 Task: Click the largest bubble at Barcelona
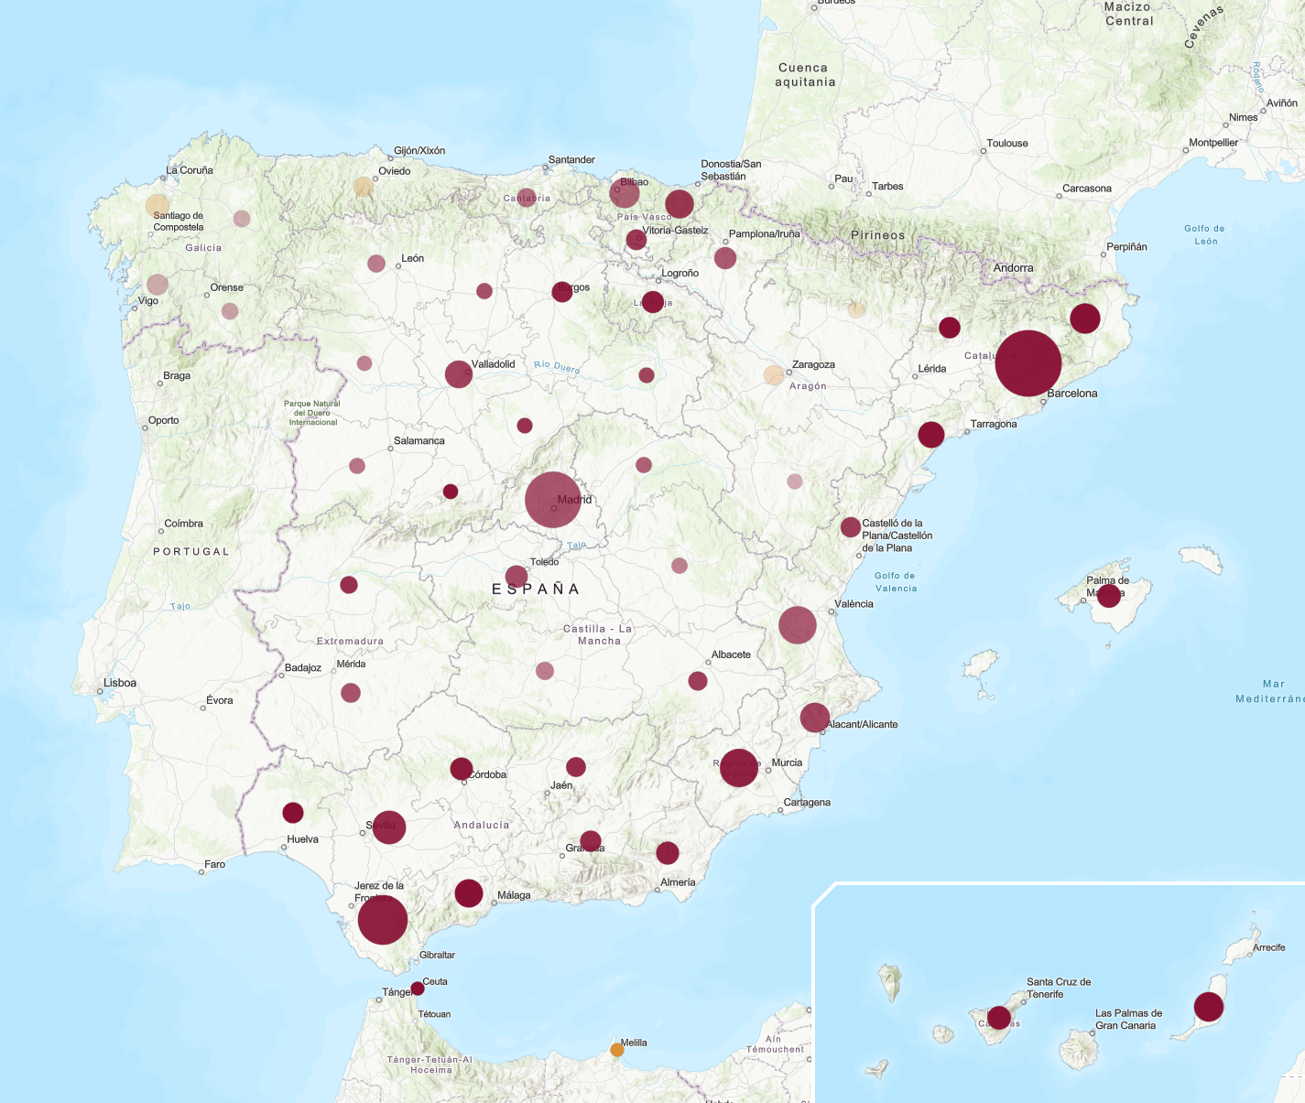tap(1028, 363)
